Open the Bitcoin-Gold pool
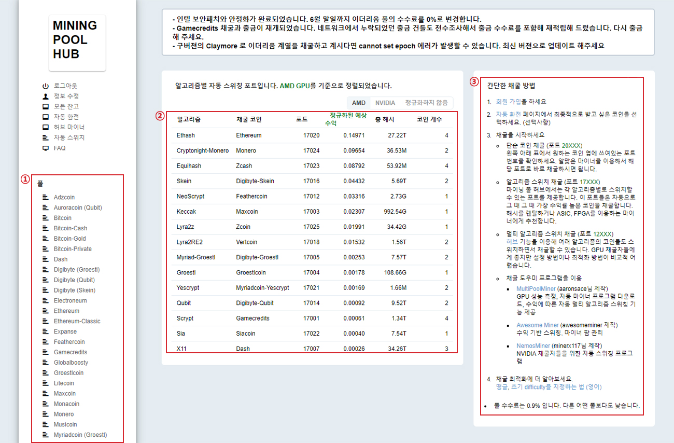 (70, 239)
